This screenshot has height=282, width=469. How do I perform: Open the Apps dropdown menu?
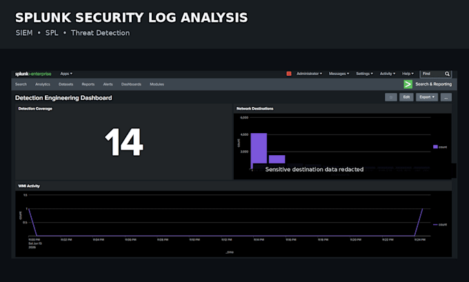pyautogui.click(x=66, y=74)
